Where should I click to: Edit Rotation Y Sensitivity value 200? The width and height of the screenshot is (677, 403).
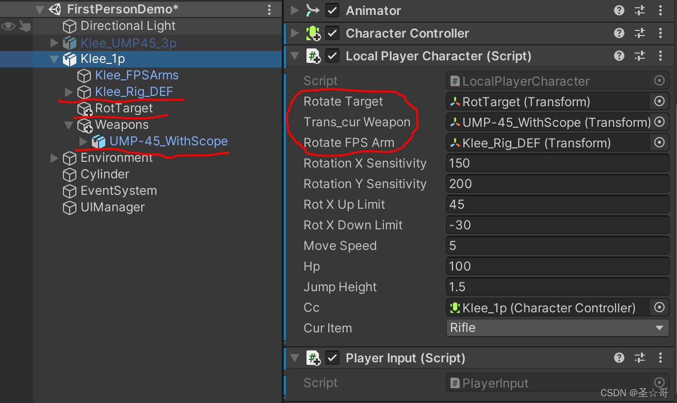[x=557, y=184]
